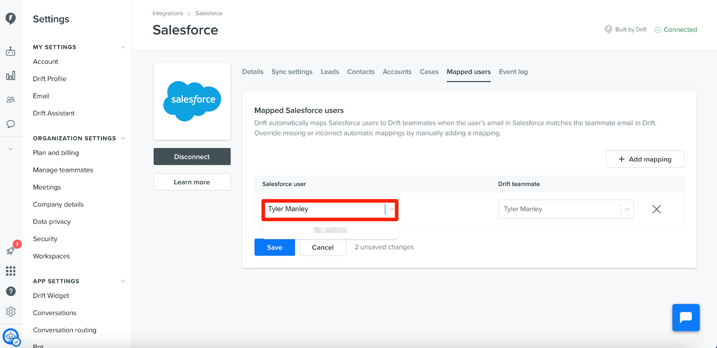The height and width of the screenshot is (348, 717).
Task: Switch to the Cases tab
Action: 429,72
